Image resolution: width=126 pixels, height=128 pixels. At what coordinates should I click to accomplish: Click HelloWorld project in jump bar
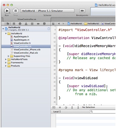75,24
